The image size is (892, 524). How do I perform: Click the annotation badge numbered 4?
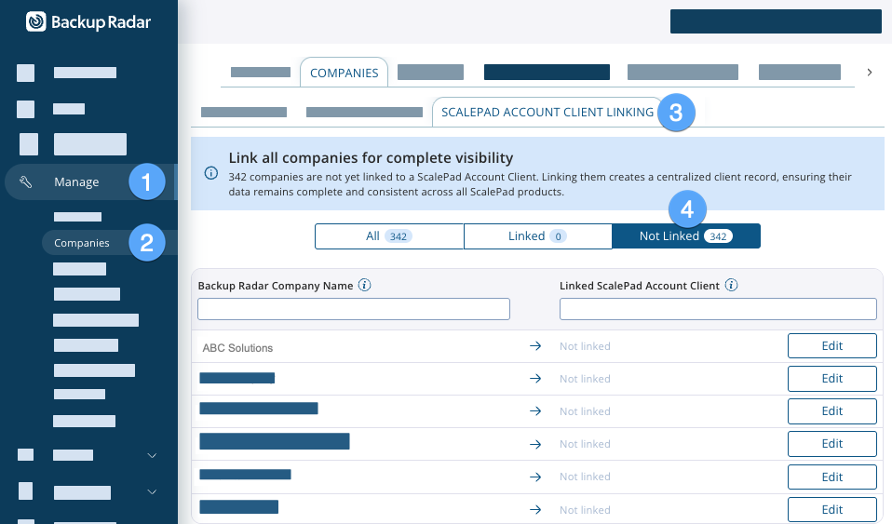tap(686, 209)
